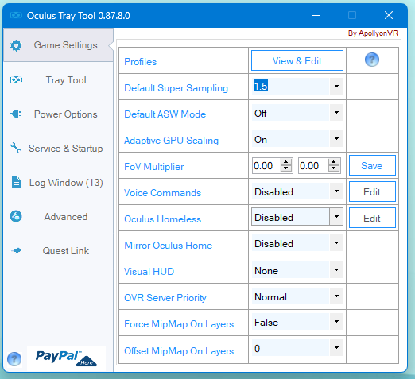Click the Quest Link arrow icon
The height and width of the screenshot is (379, 415).
pos(17,250)
